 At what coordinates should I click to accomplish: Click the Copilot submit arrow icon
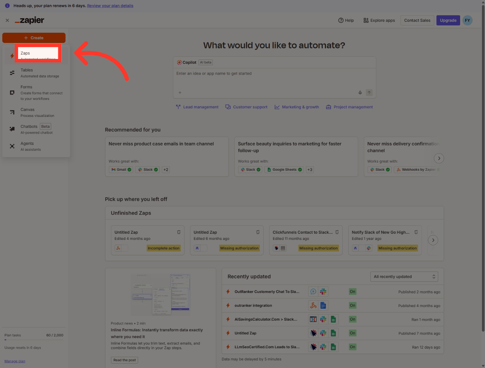369,93
